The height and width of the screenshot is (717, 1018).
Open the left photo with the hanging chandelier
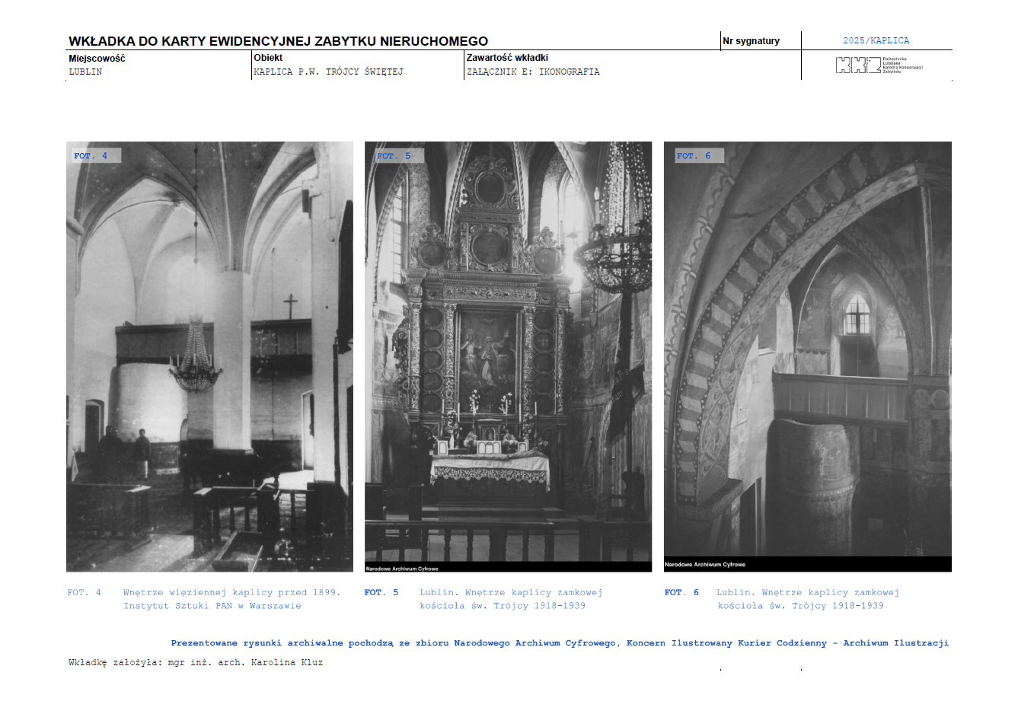pos(209,356)
